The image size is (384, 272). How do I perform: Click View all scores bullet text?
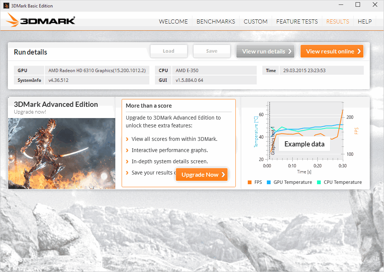174,139
